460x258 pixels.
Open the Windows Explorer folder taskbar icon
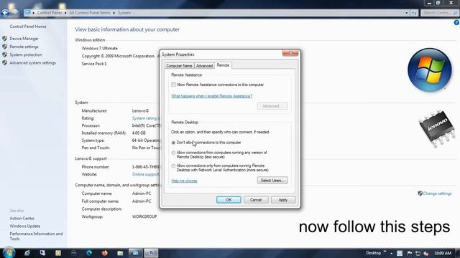point(120,253)
